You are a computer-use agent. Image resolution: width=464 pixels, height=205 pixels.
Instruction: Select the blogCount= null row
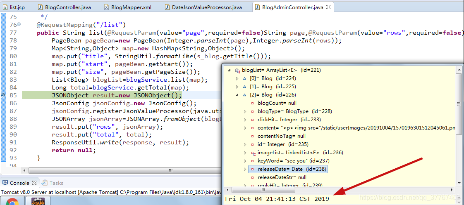point(277,103)
